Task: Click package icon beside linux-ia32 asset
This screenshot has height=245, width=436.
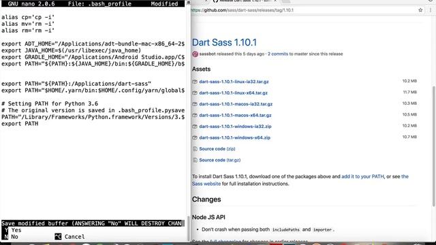Action: pyautogui.click(x=195, y=82)
